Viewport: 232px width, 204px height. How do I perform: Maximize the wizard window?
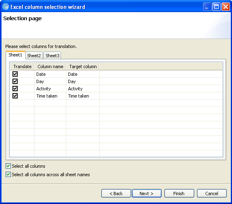click(216, 7)
